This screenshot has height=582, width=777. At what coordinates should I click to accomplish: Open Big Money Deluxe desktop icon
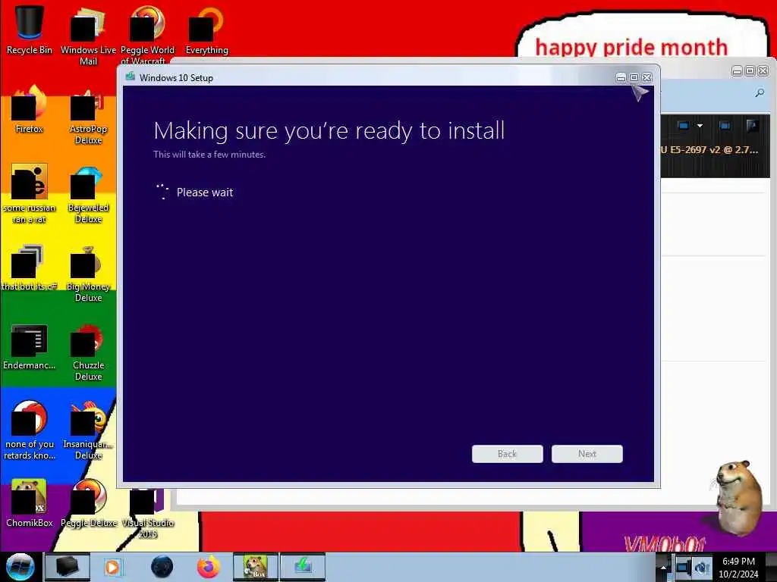point(88,273)
